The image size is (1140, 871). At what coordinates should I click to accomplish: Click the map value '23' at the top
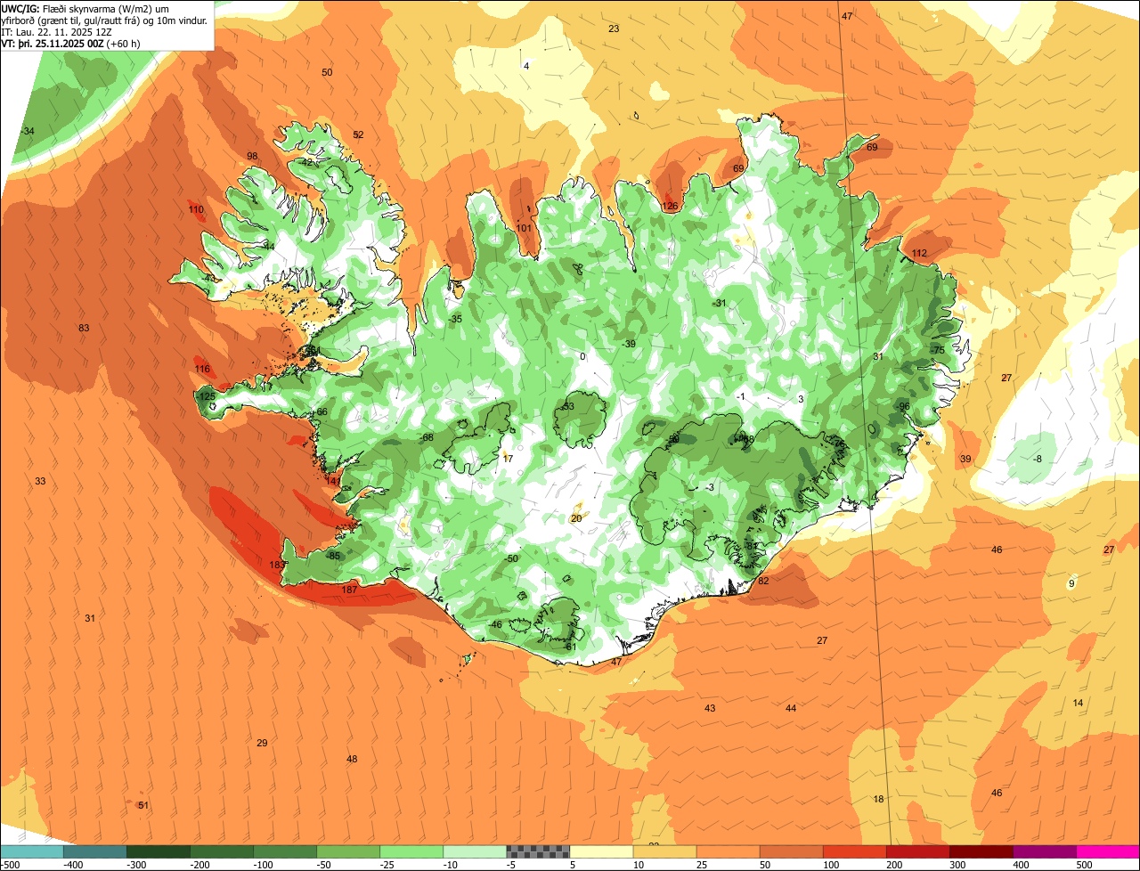coord(614,29)
